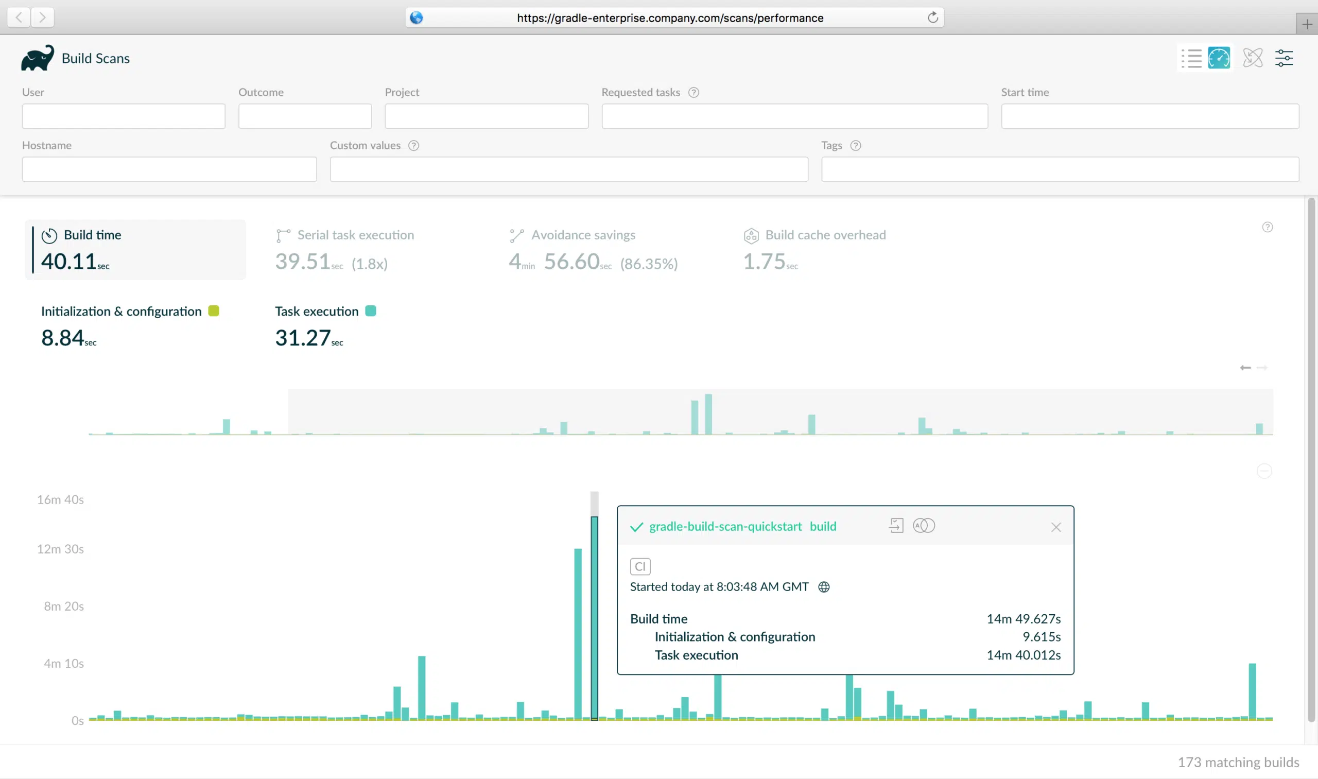This screenshot has width=1318, height=779.
Task: Open gradle-build-scan-quickstart project link
Action: point(725,527)
